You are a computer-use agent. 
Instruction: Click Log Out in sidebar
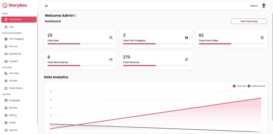pyautogui.click(x=13, y=130)
